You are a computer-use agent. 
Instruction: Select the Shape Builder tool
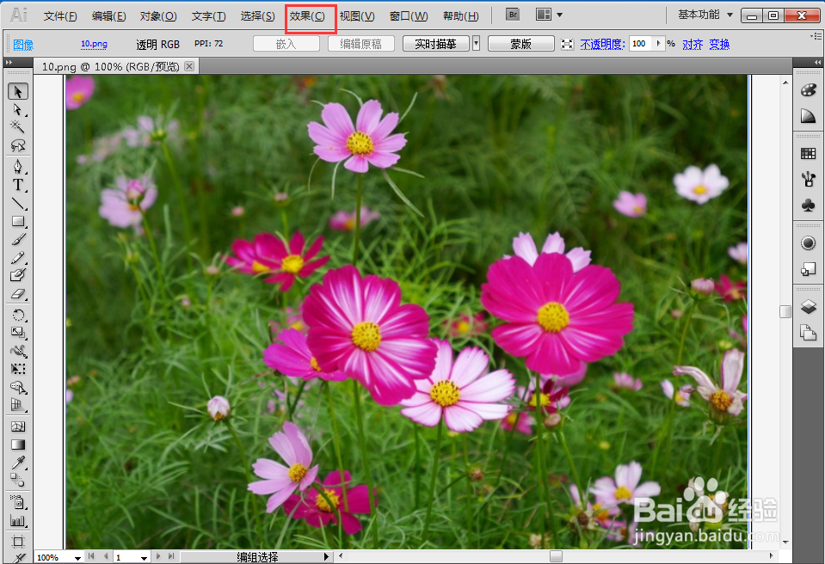[18, 388]
